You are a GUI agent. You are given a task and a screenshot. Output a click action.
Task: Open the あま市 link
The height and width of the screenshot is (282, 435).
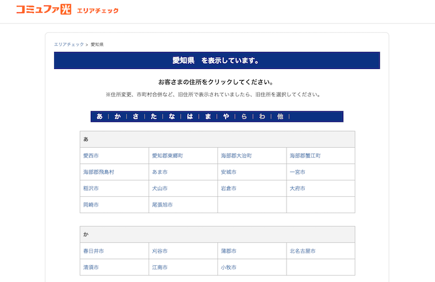click(160, 172)
